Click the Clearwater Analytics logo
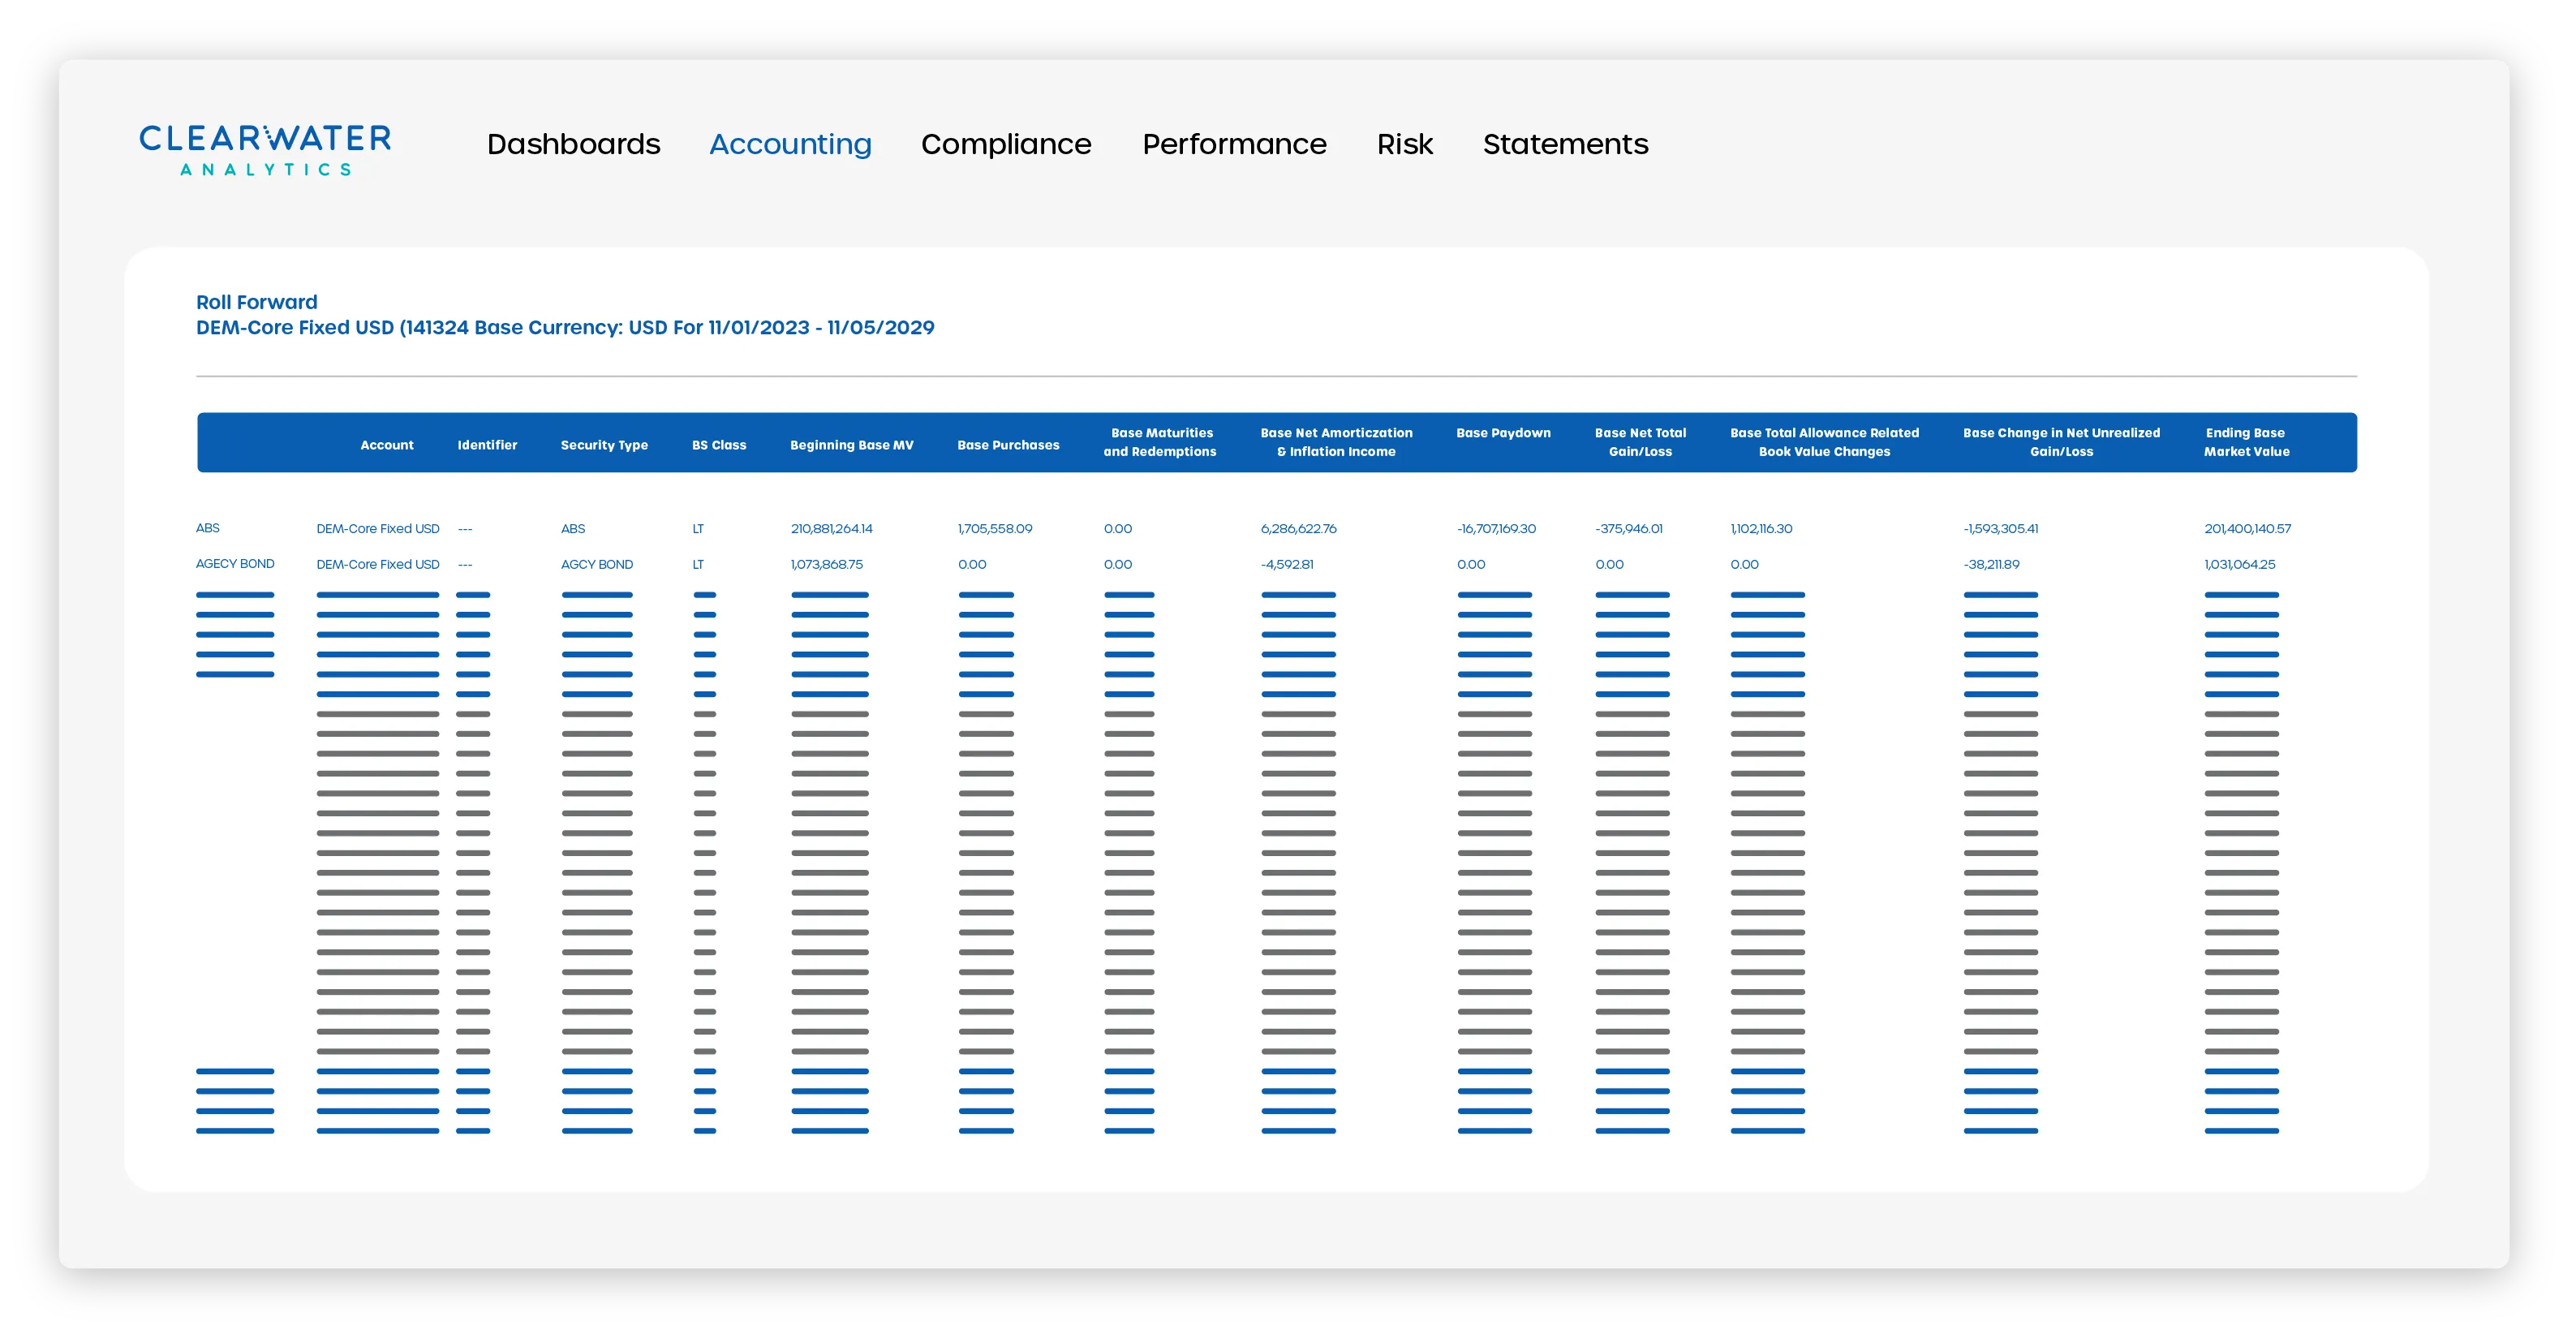The width and height of the screenshot is (2576, 1334). 265,150
